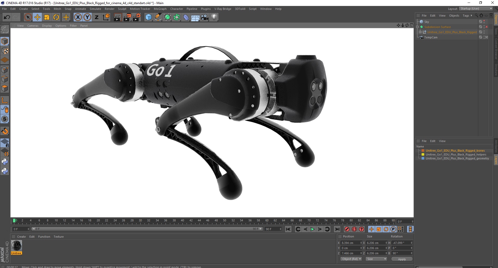The width and height of the screenshot is (498, 268).
Task: Open Keyframe Selection question icon
Action: tap(362, 229)
